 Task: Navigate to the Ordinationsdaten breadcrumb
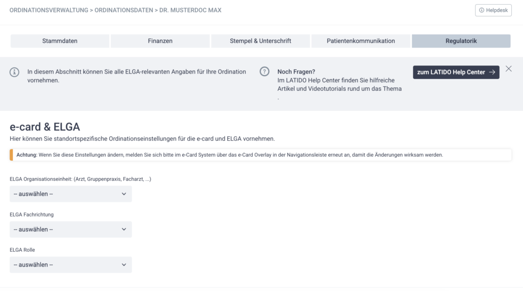click(x=123, y=10)
